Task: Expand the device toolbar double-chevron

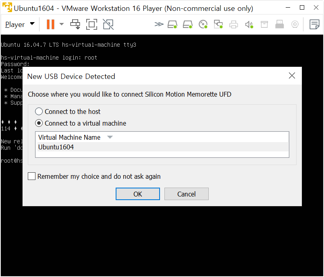Action: [159, 24]
